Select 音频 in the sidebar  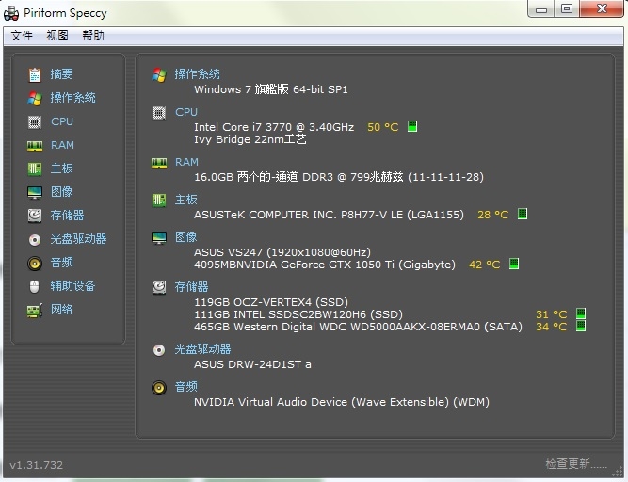click(x=62, y=263)
